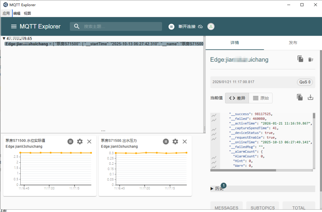Open the 视图 menu

click(x=27, y=13)
